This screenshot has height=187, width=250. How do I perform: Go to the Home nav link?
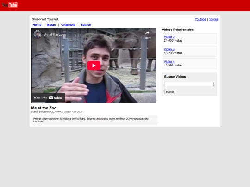click(37, 25)
